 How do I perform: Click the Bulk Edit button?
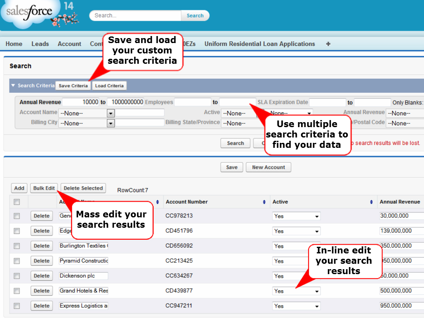(44, 188)
